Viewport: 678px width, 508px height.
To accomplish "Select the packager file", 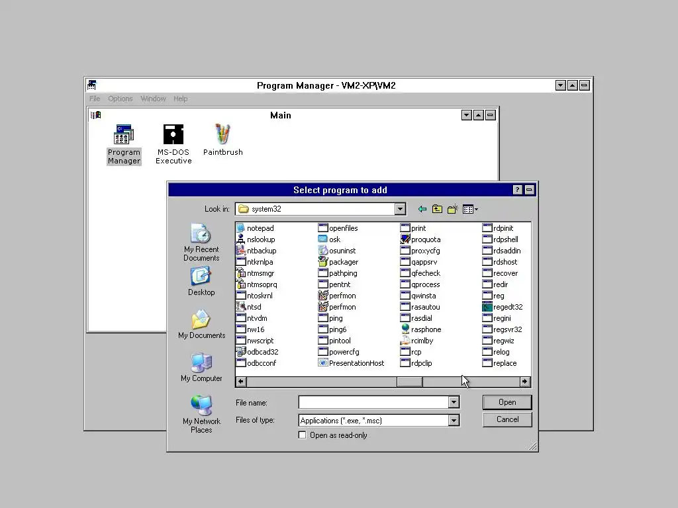I will click(338, 262).
